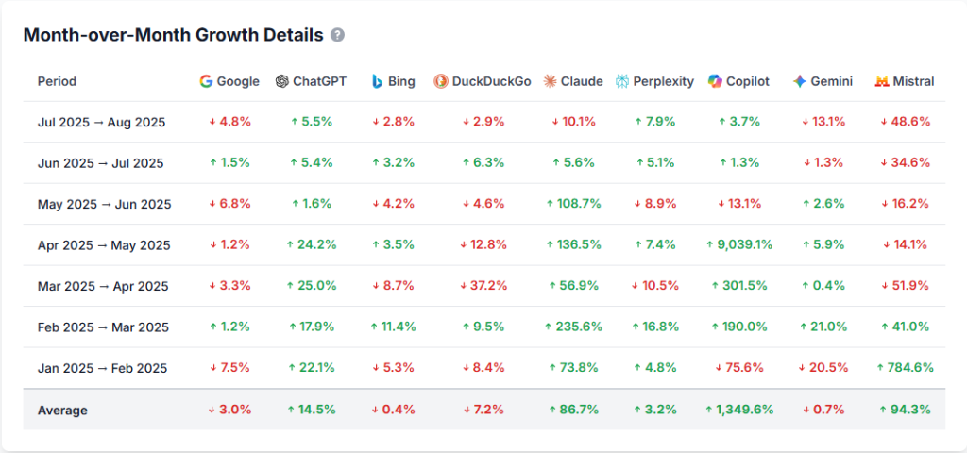
Task: Click the Claude logo icon
Action: click(x=551, y=81)
